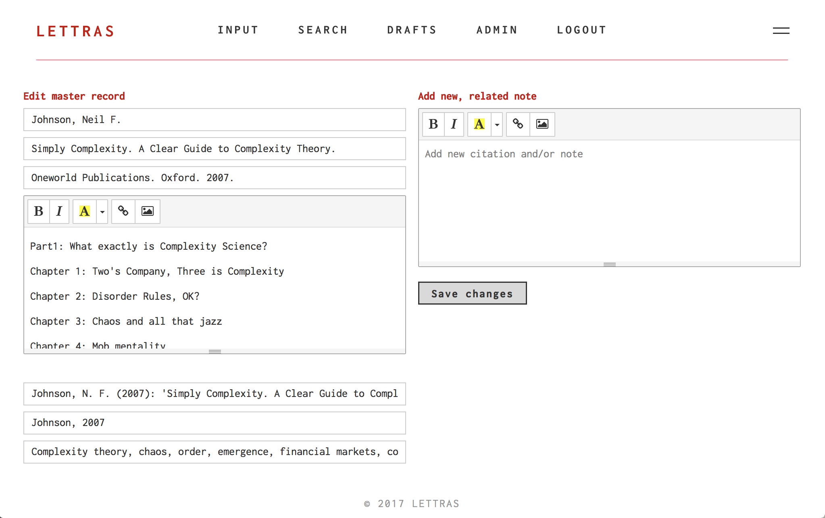Open highlight color dropdown in master editor
The width and height of the screenshot is (825, 518).
[x=102, y=211]
